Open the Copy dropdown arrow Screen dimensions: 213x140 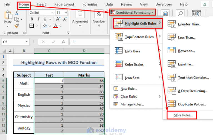pos(22,19)
